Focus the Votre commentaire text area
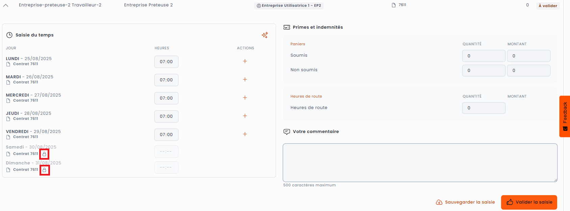The width and height of the screenshot is (570, 211). point(420,163)
